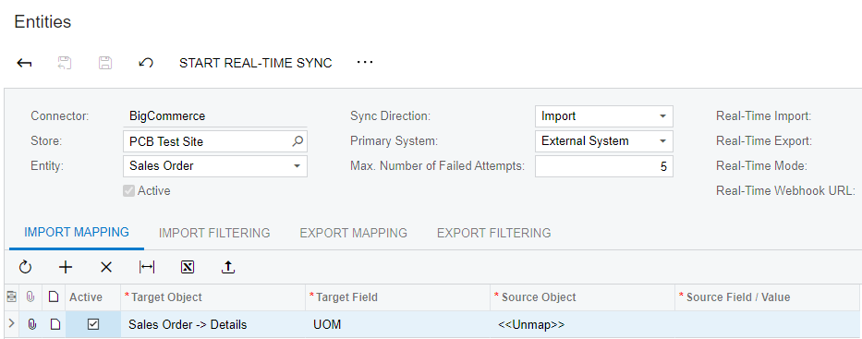
Task: Click the Max. Number of Failed Attempts field
Action: tap(603, 166)
